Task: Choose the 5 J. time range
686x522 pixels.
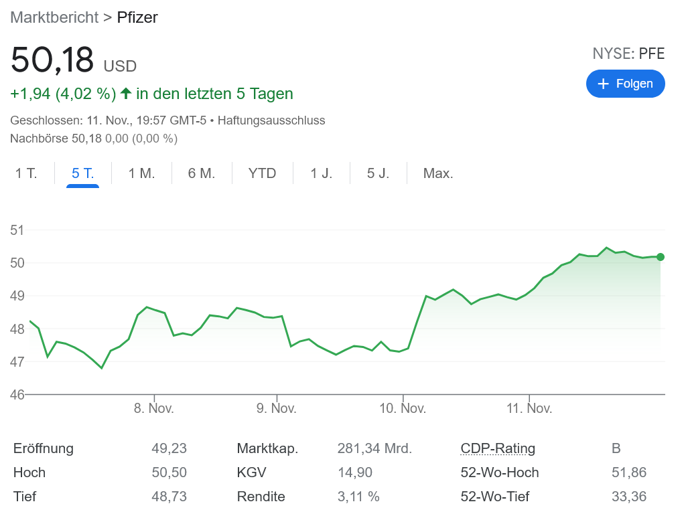Action: point(378,174)
